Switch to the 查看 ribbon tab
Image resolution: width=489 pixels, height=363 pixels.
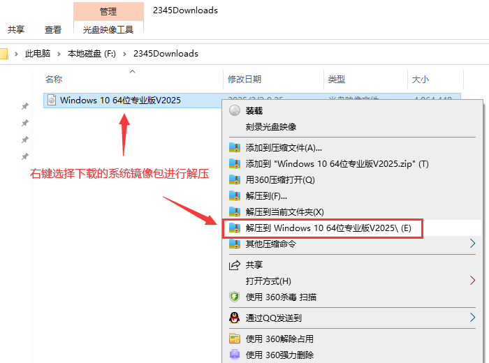[53, 29]
